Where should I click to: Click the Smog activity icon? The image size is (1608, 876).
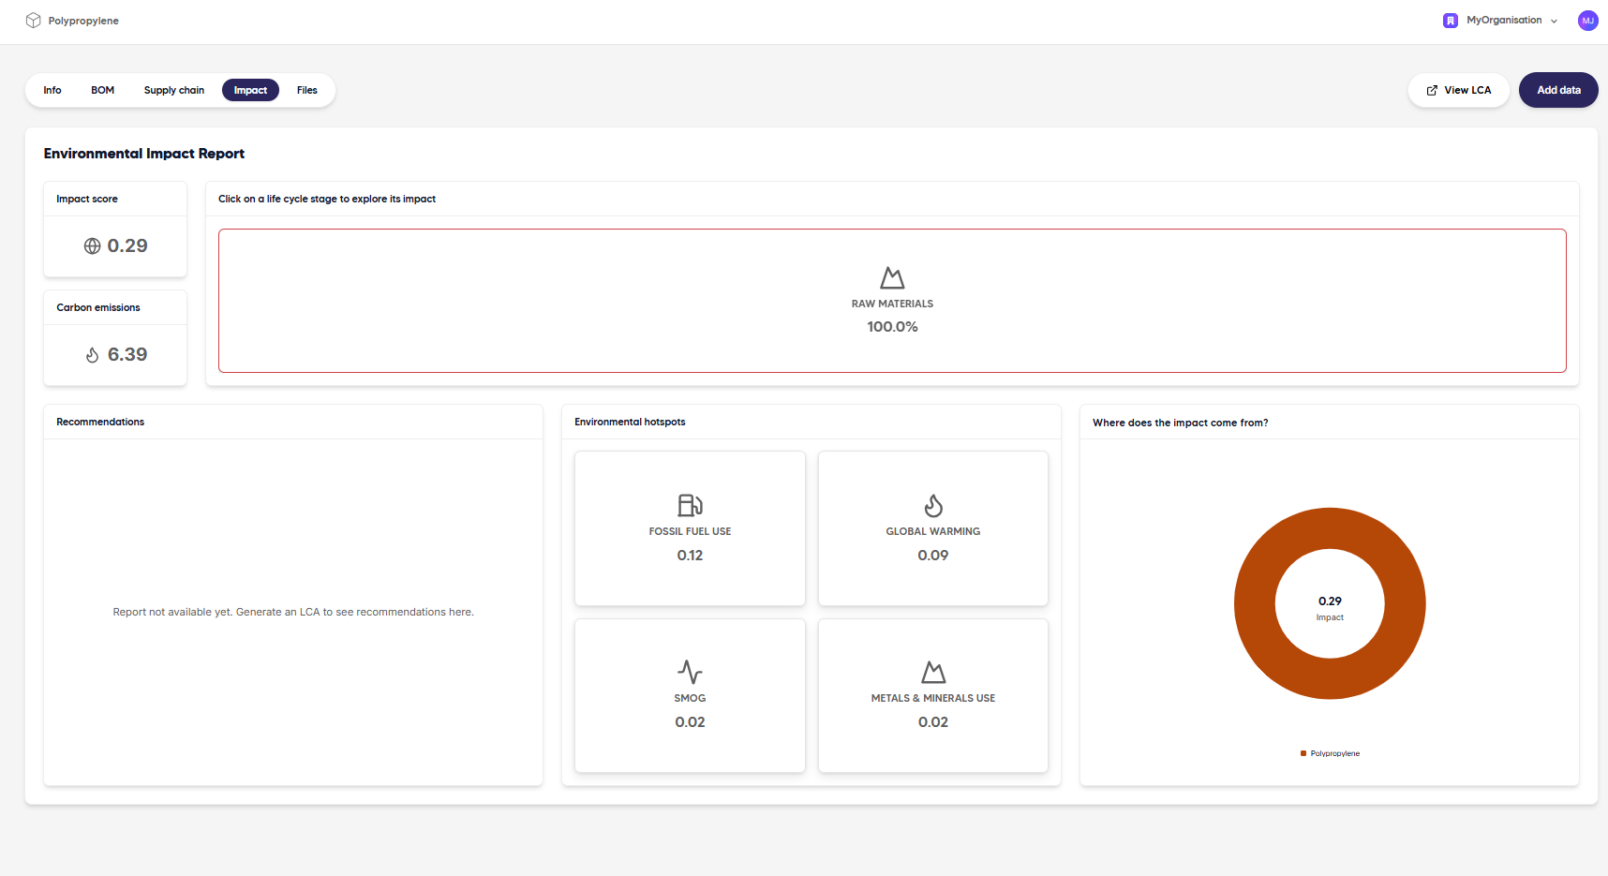[690, 673]
